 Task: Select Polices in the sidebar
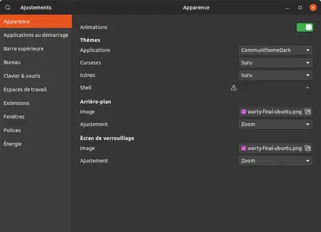(x=36, y=130)
